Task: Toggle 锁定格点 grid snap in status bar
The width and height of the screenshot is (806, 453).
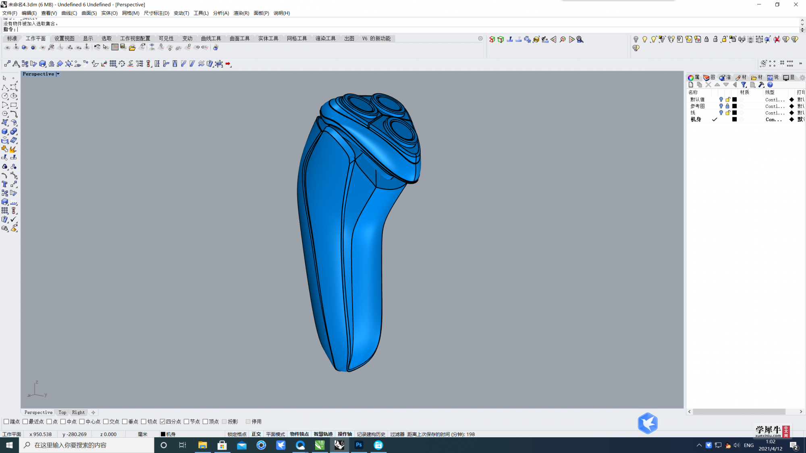Action: (x=237, y=434)
